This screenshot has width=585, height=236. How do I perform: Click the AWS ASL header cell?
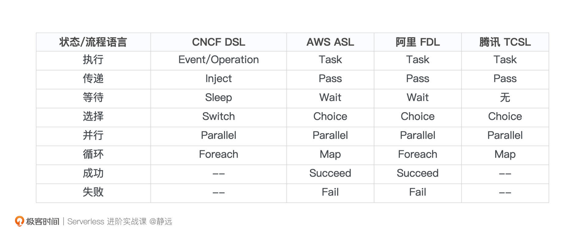point(330,42)
